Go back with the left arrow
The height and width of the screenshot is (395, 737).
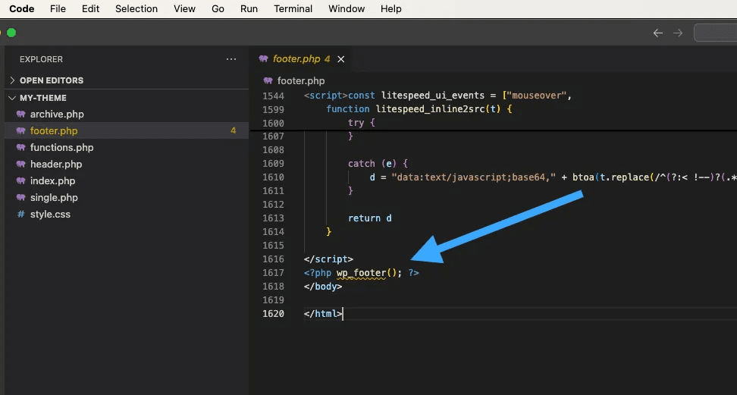click(658, 33)
